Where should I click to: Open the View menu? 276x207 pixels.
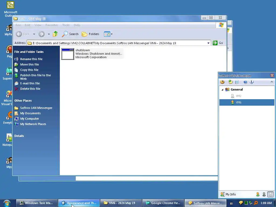tap(38, 25)
